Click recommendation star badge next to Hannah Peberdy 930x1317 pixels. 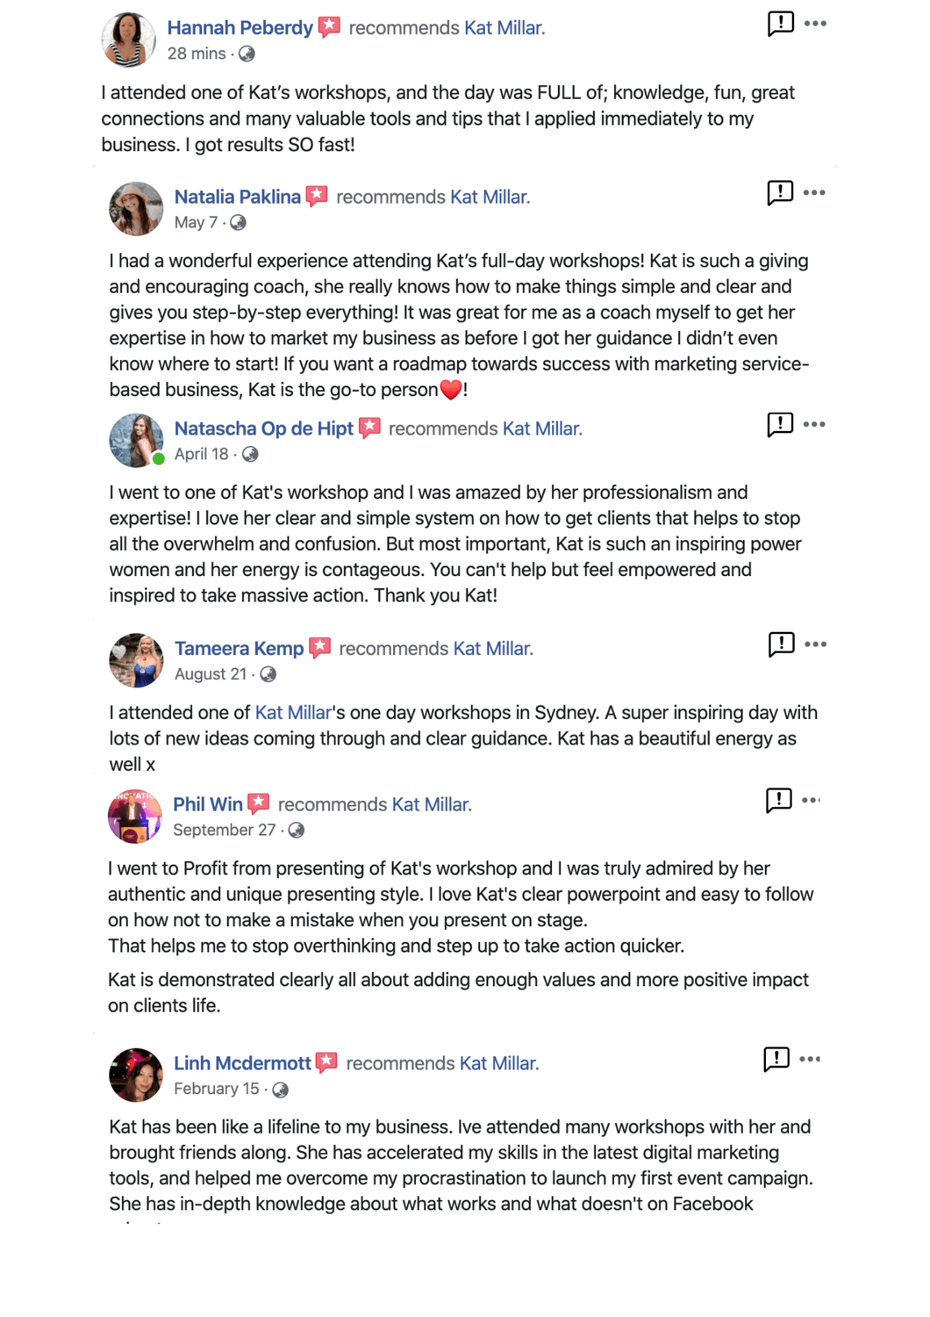point(329,27)
